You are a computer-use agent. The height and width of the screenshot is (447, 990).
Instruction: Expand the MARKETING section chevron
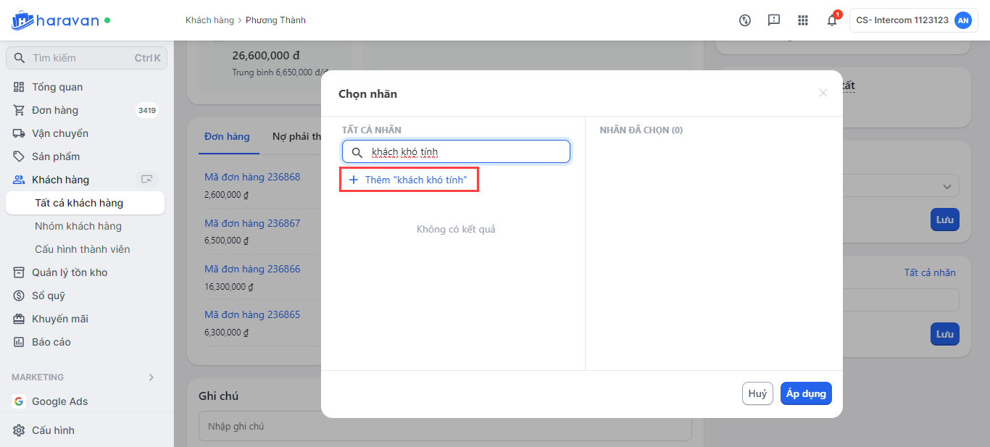(151, 377)
